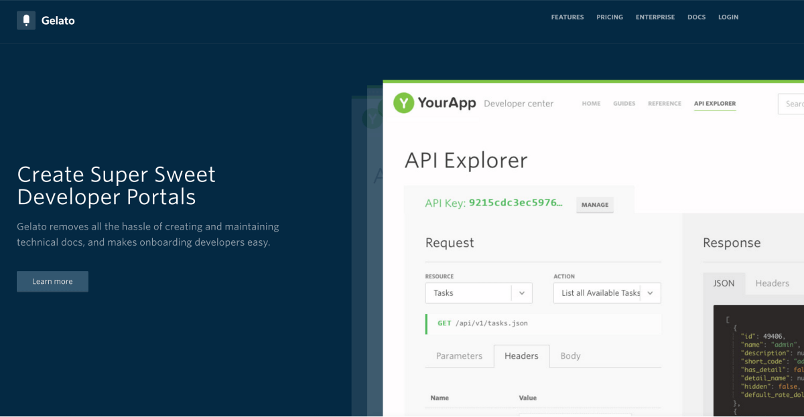Click the Value column header
Screen dimensions: 804x417
pyautogui.click(x=528, y=398)
